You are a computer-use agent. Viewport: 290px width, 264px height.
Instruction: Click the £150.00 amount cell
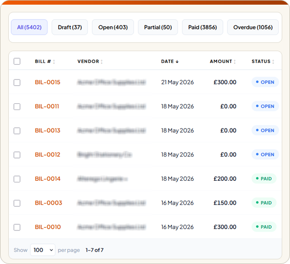click(x=225, y=203)
